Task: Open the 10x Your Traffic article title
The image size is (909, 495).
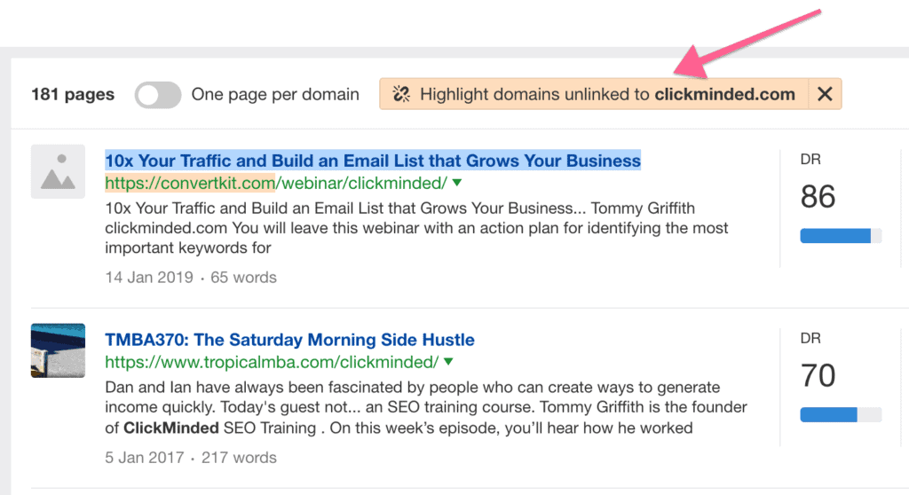Action: click(x=373, y=161)
